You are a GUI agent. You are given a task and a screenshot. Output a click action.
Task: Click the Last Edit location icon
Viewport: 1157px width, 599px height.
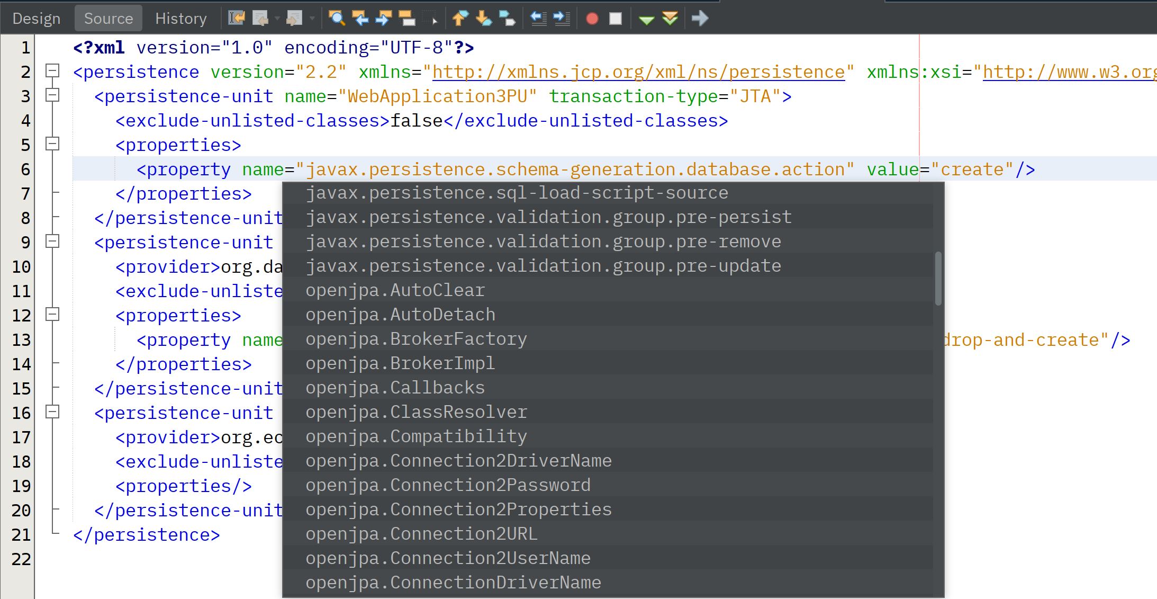(236, 19)
